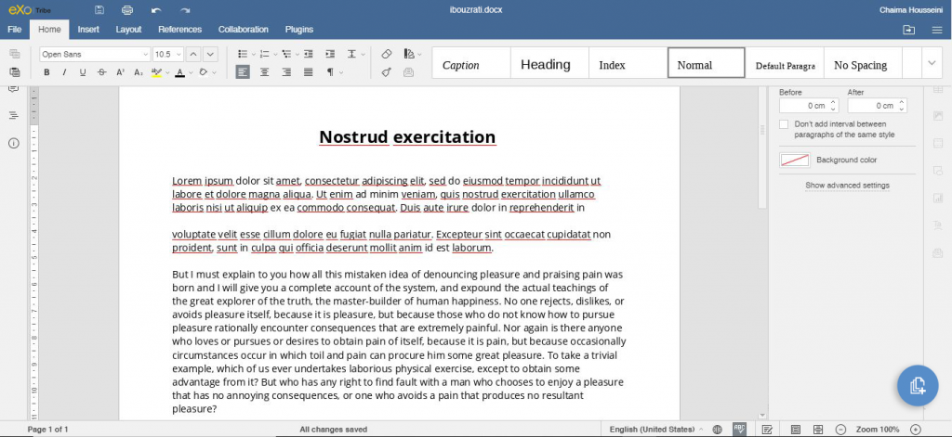The image size is (952, 437).
Task: Undo the last action
Action: coord(156,10)
